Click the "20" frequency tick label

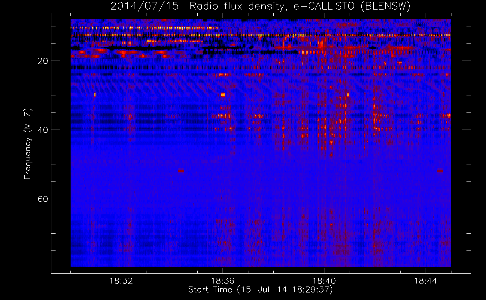coord(43,61)
